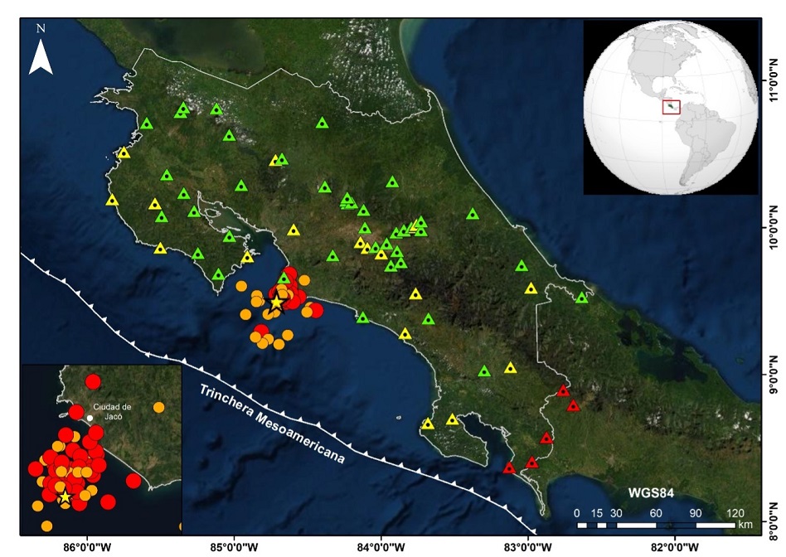Click the easternmost green triangle station
The image size is (786, 557).
point(582,298)
